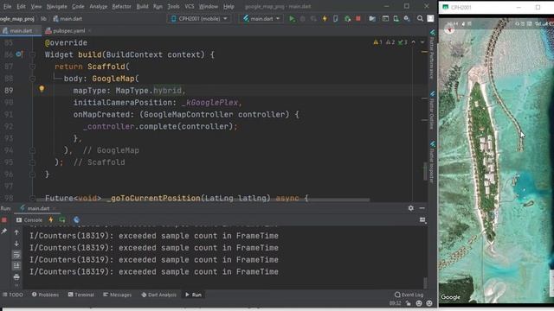Click the attach debugger phone-outline icon
The image size is (554, 311).
(x=335, y=19)
